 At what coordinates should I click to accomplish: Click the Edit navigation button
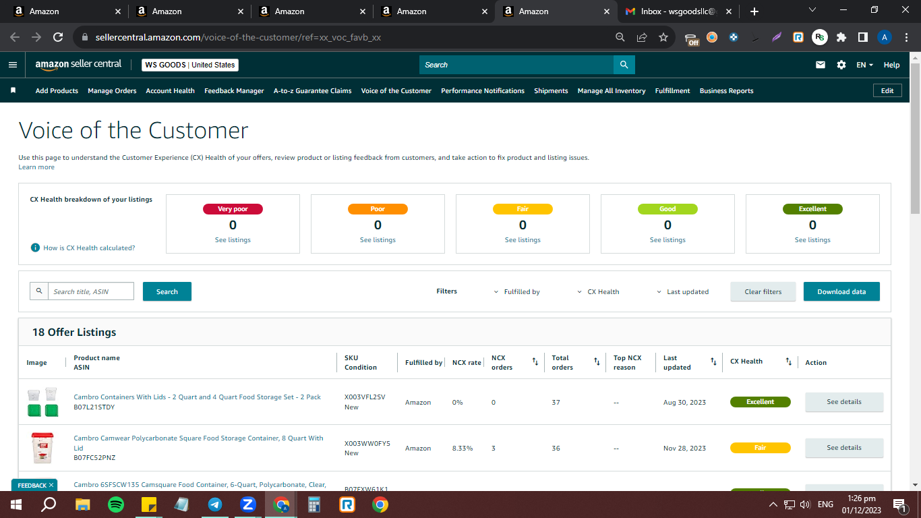click(x=887, y=90)
